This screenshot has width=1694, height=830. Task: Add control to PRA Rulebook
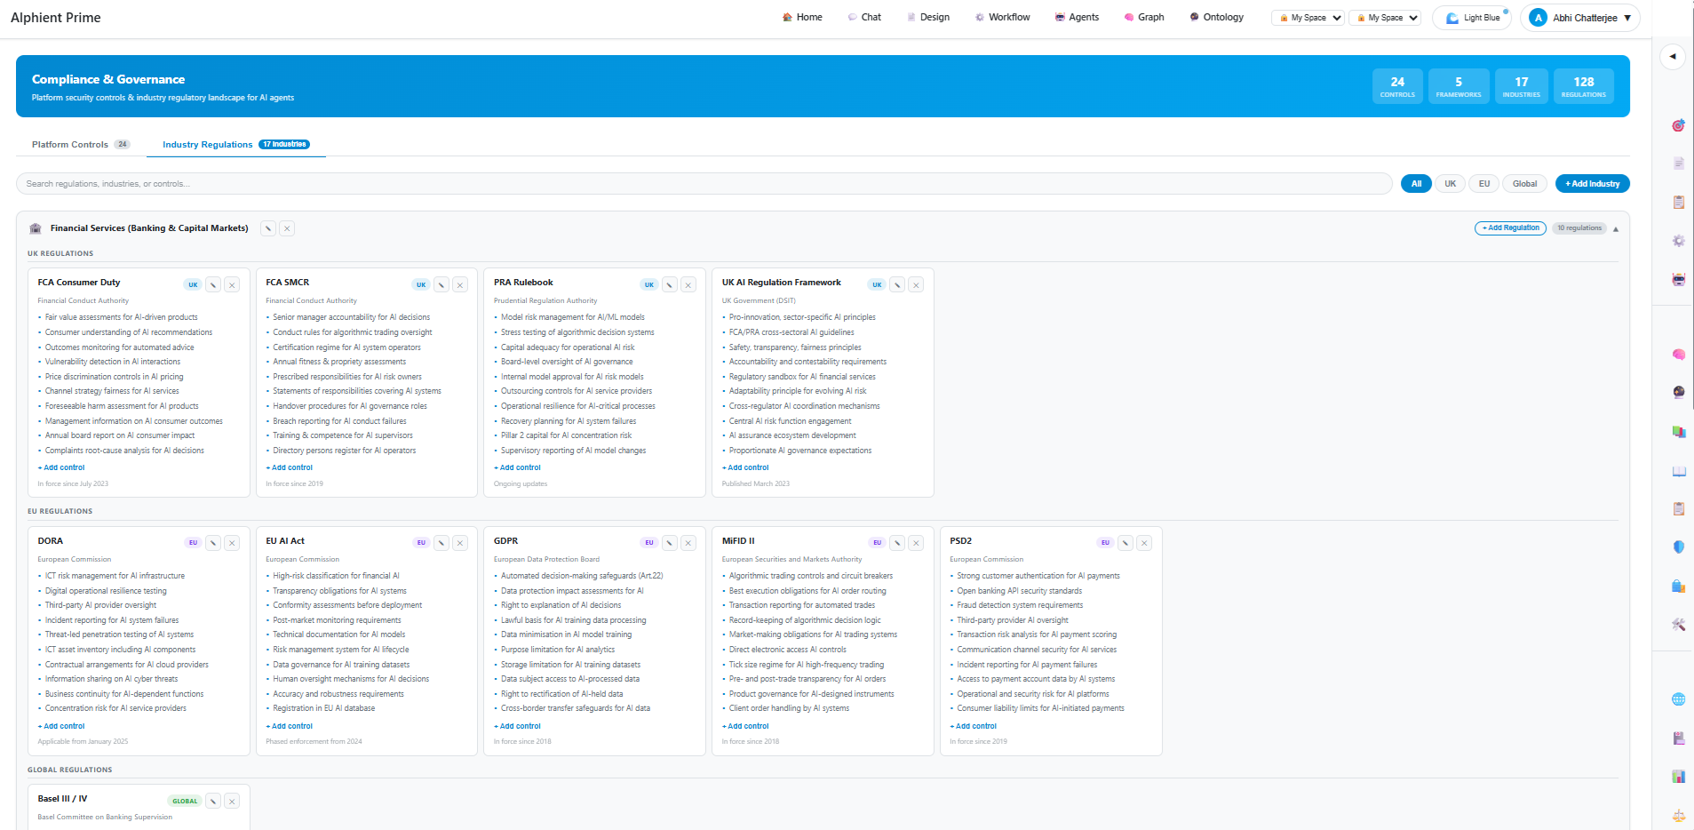coord(517,467)
